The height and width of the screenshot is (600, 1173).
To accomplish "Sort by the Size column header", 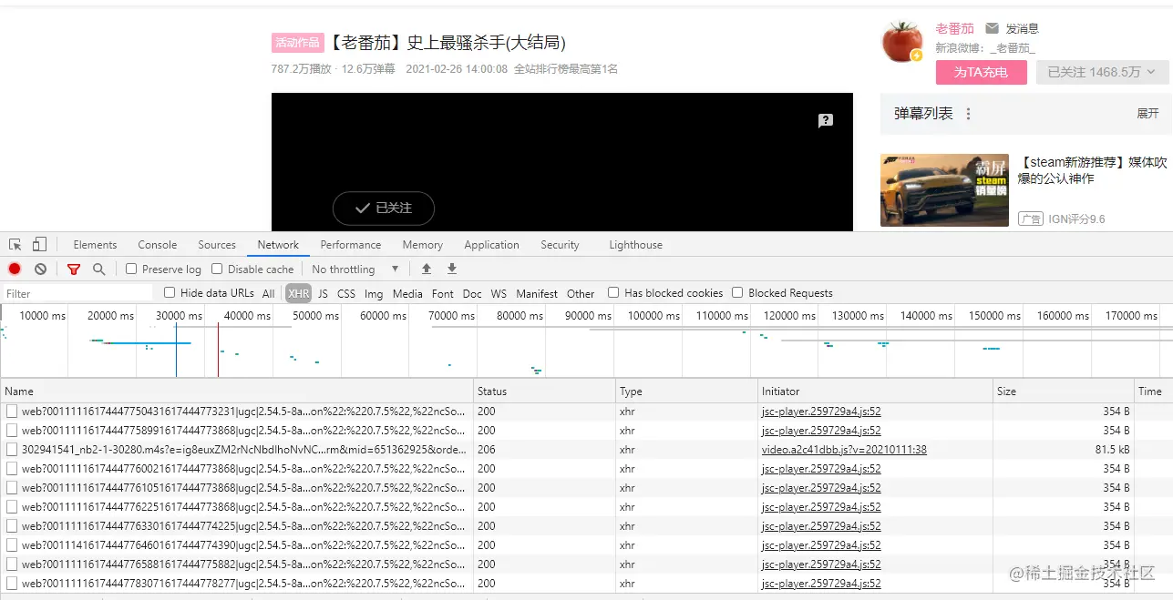I will (x=1063, y=392).
